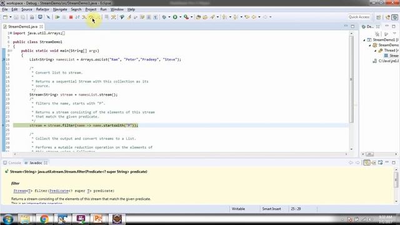
Task: Click the Windows Start button
Action: (x=8, y=219)
